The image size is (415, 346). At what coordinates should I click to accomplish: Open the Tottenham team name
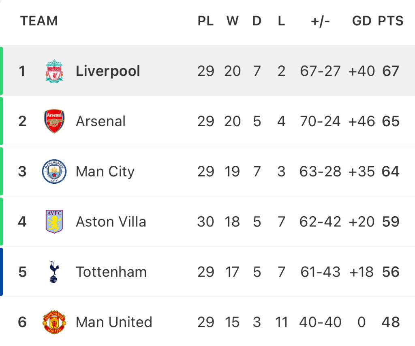pos(111,272)
